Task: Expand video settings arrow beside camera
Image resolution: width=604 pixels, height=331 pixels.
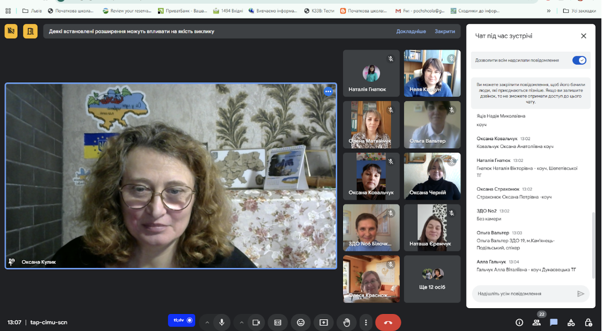Action: [241, 322]
